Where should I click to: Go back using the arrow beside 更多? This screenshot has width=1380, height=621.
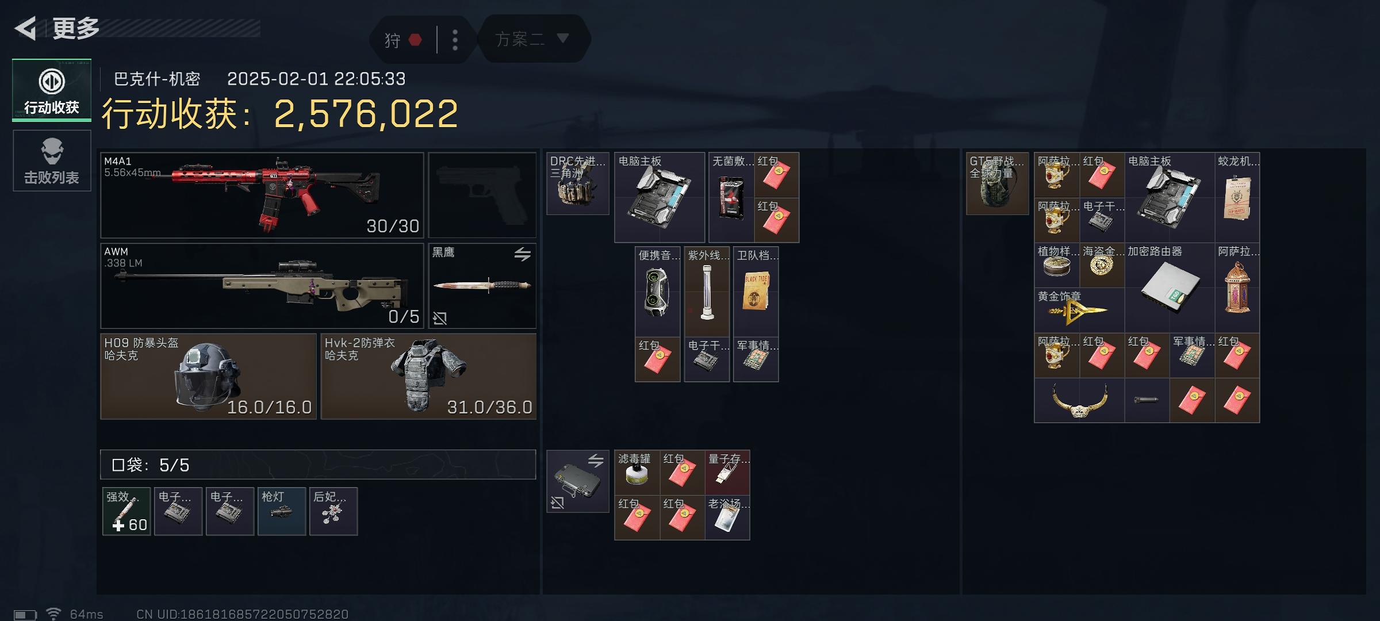click(25, 28)
